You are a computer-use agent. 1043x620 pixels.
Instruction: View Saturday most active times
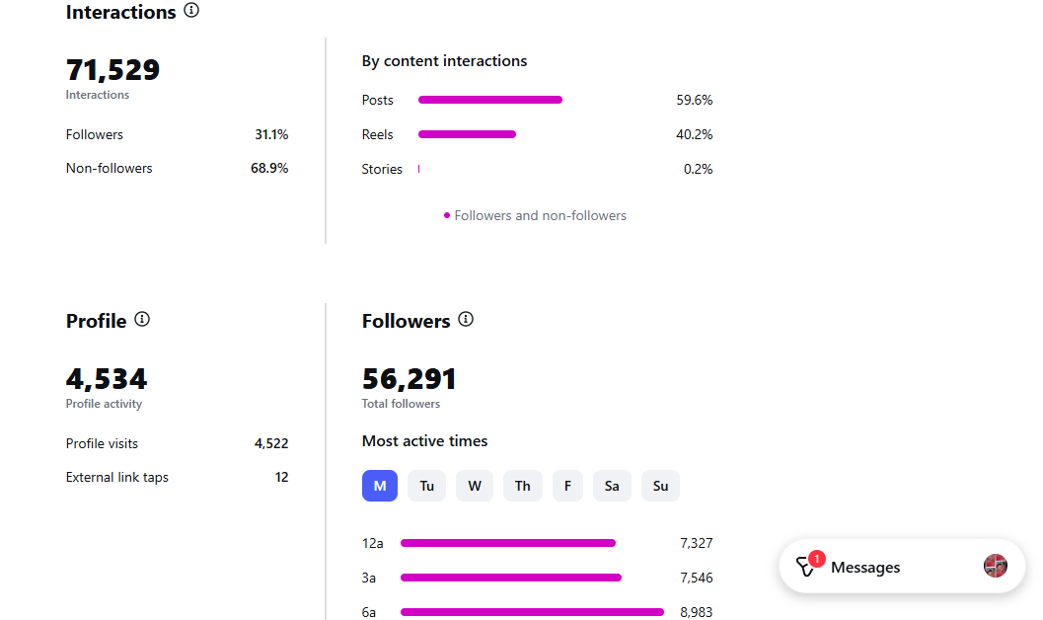612,486
